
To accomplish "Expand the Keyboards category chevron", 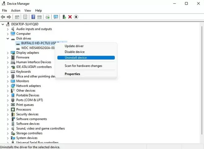I will click(x=8, y=72).
